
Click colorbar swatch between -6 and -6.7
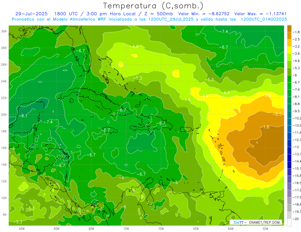[289, 79]
